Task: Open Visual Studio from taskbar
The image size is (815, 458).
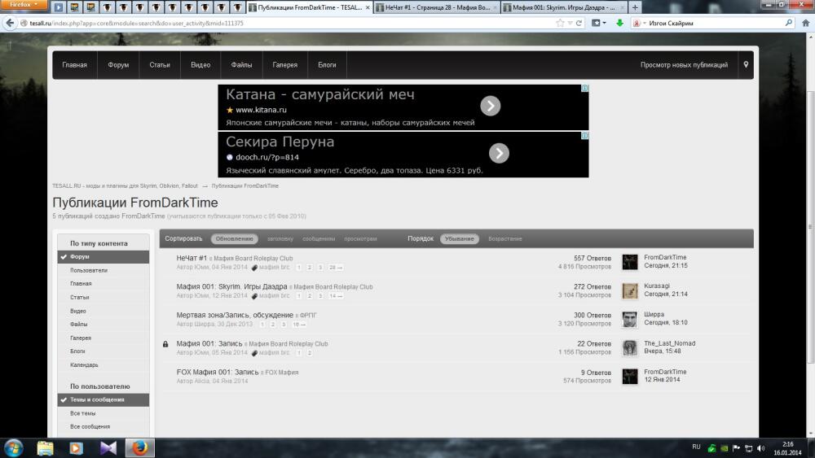Action: coord(108,447)
